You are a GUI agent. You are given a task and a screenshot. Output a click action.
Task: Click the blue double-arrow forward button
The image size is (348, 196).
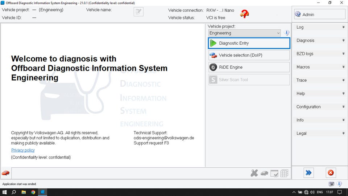[x=308, y=173]
